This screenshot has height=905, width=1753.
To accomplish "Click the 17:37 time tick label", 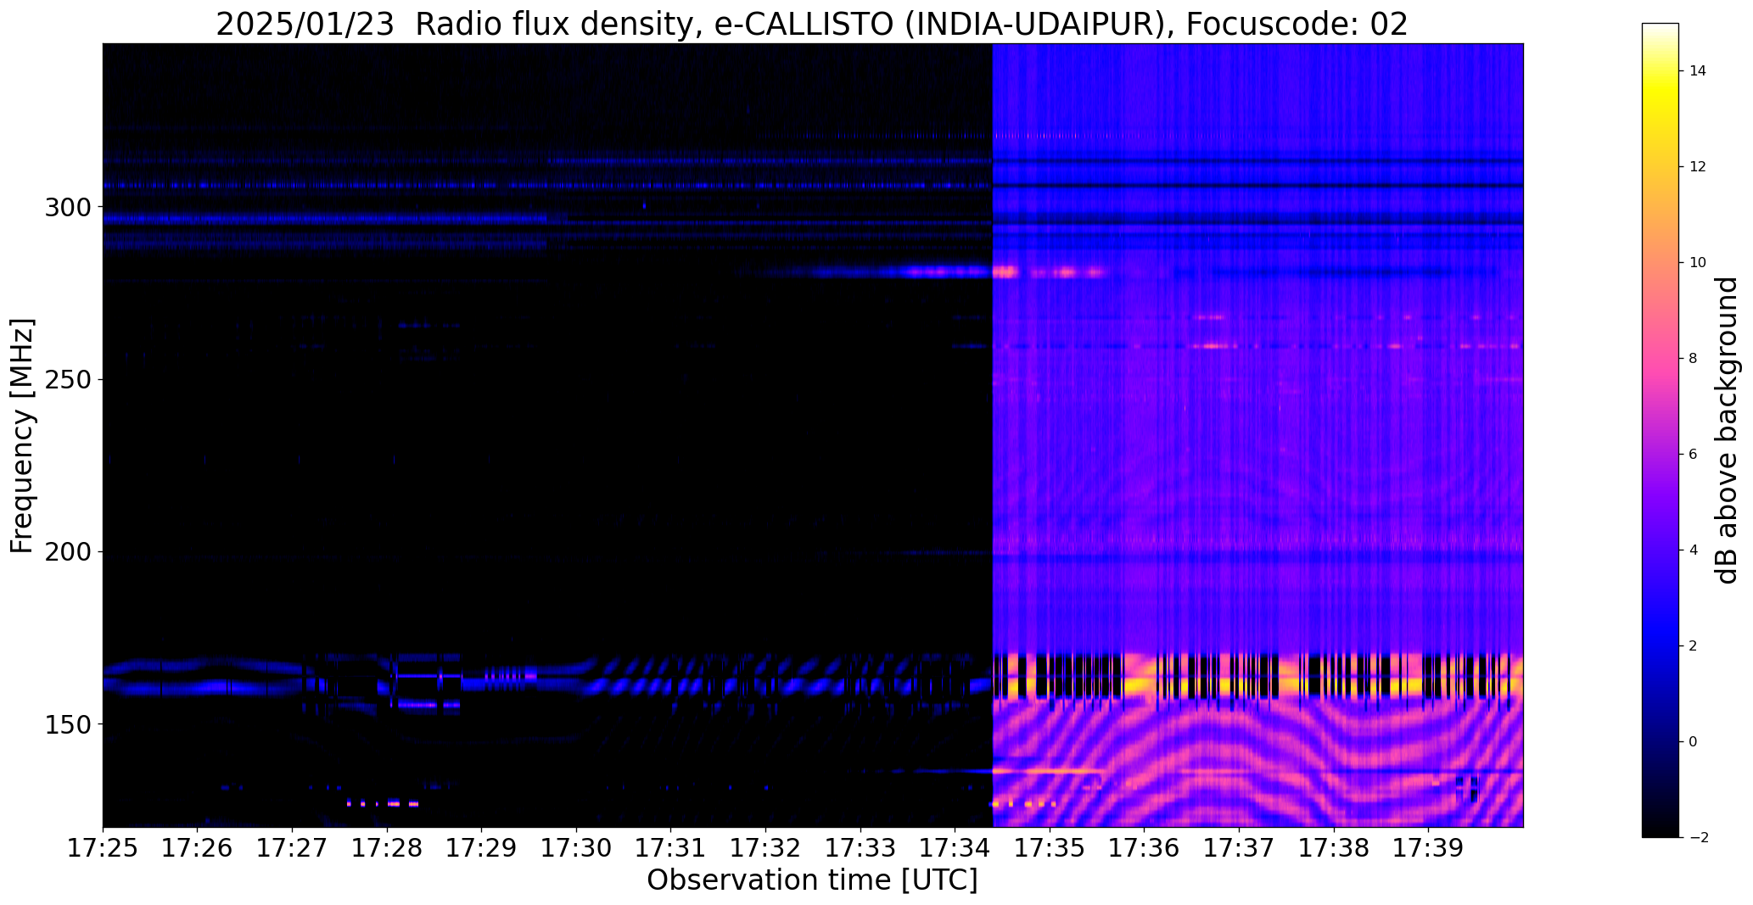I will (x=1240, y=847).
